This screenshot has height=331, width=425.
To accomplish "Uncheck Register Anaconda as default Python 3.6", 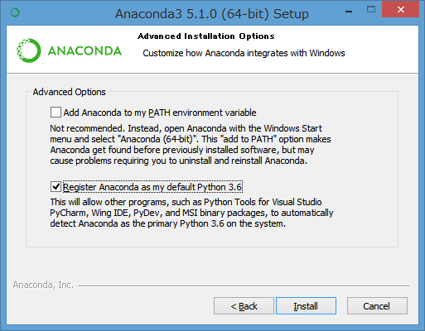I will point(56,187).
